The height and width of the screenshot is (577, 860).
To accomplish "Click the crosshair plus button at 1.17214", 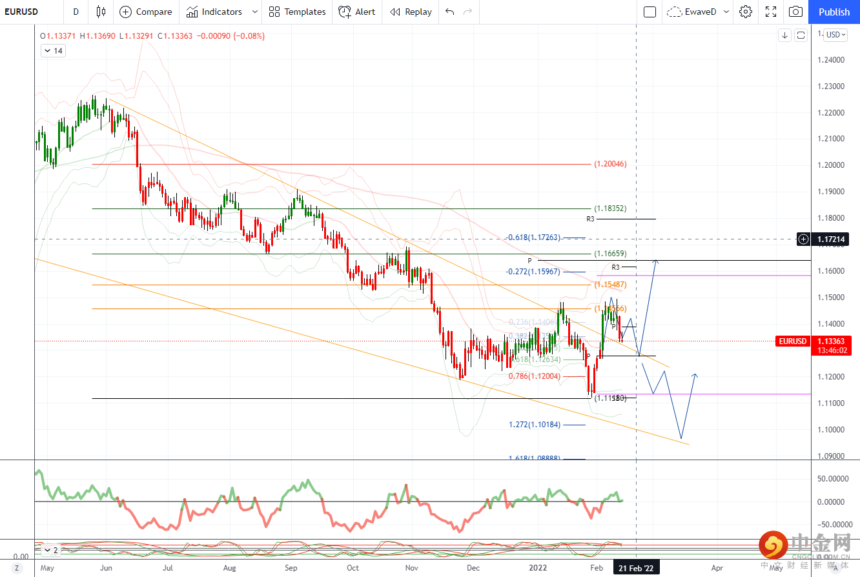I will pos(803,239).
